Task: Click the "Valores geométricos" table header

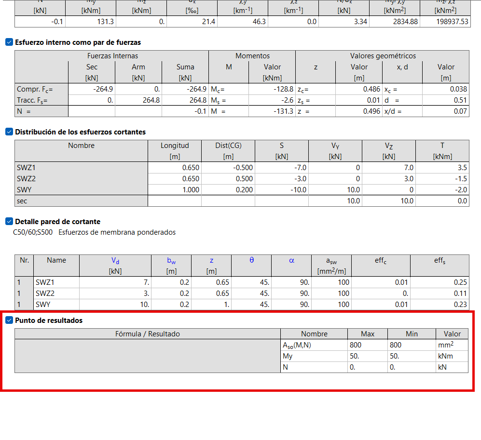Action: [x=383, y=56]
